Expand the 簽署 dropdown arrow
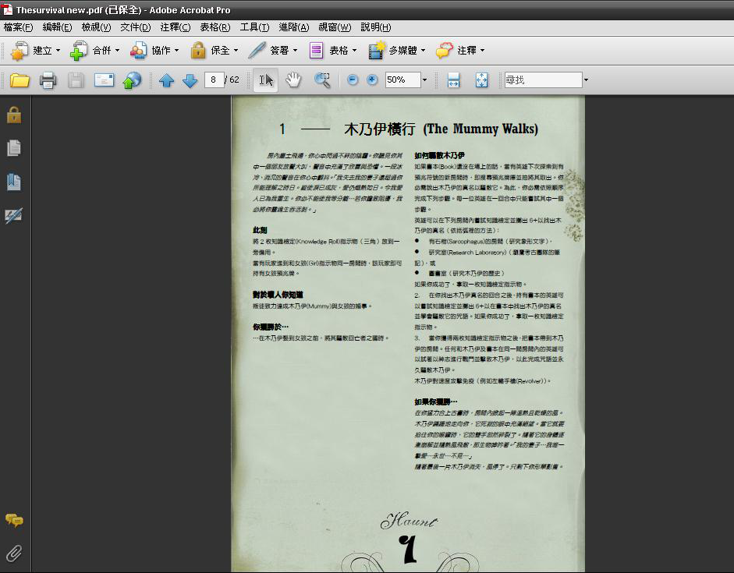Viewport: 734px width, 573px height. pyautogui.click(x=296, y=50)
